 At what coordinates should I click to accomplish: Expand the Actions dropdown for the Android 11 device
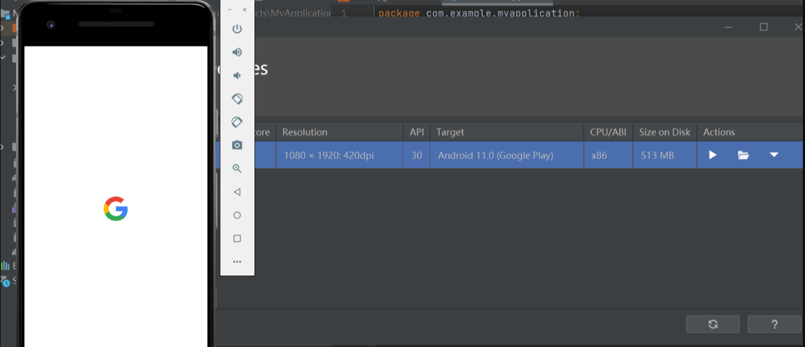[774, 155]
